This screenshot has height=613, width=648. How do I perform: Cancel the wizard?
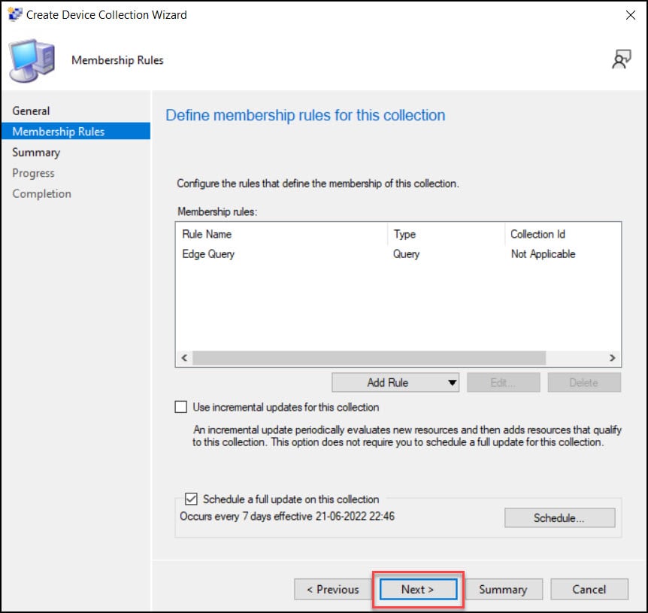coord(589,589)
